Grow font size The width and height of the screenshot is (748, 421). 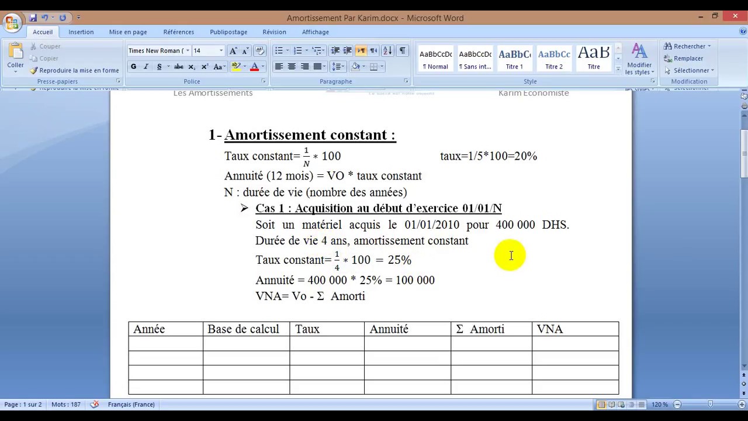[x=233, y=51]
